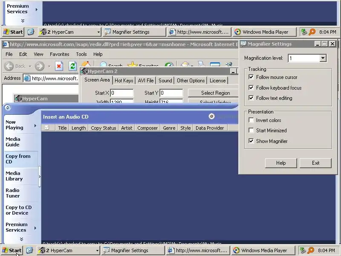Click the Internet Explorer title bar icon
Screen dimensions: 341x256
(6, 44)
